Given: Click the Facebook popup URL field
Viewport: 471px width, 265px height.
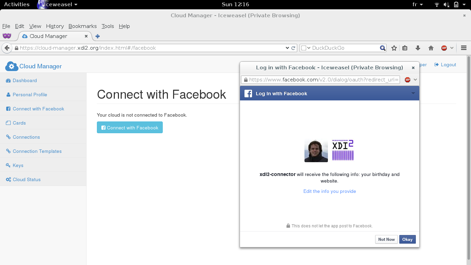Looking at the screenshot, I should pos(321,80).
